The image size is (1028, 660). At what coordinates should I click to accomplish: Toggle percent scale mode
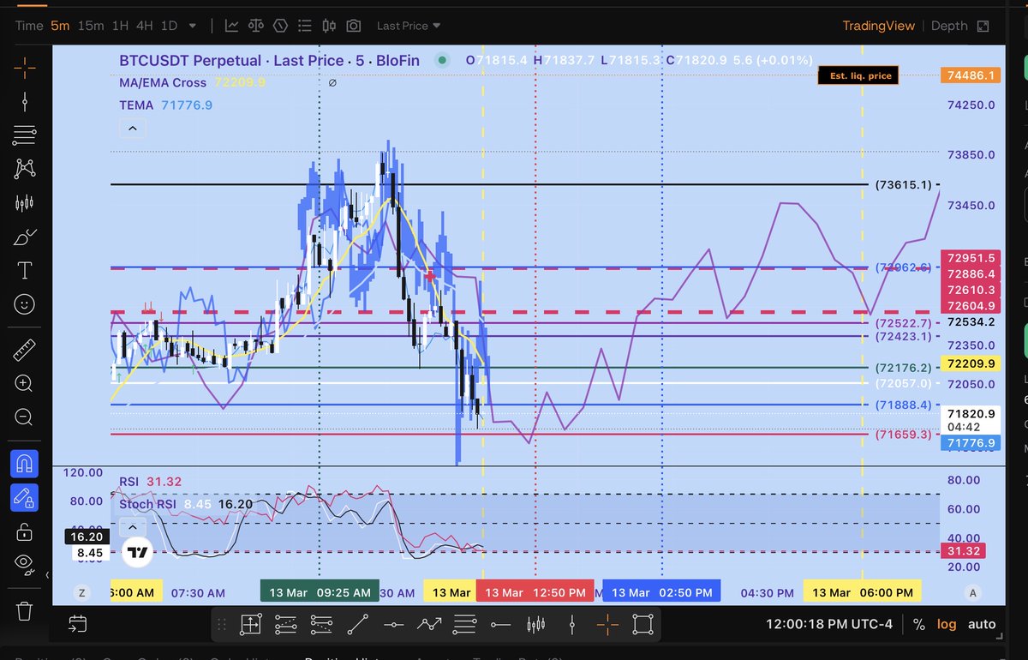918,624
